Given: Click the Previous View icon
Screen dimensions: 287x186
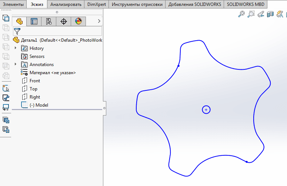Looking at the screenshot, I should 261,14.
